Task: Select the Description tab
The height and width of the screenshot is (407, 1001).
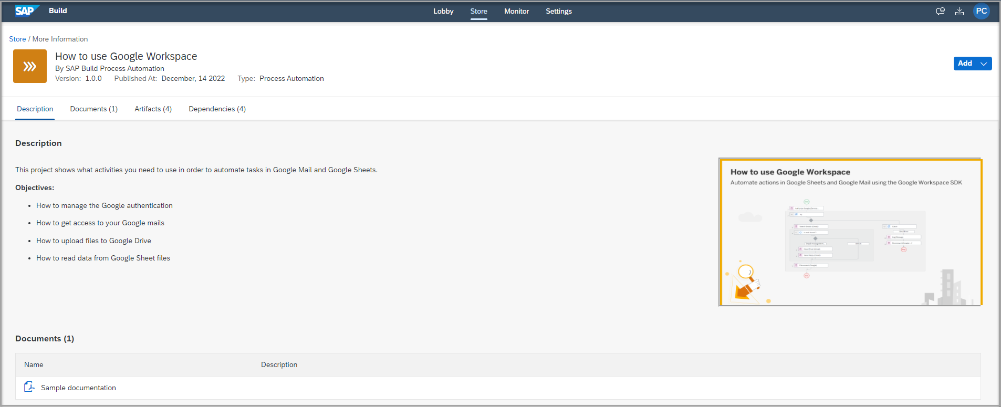Action: (x=35, y=109)
